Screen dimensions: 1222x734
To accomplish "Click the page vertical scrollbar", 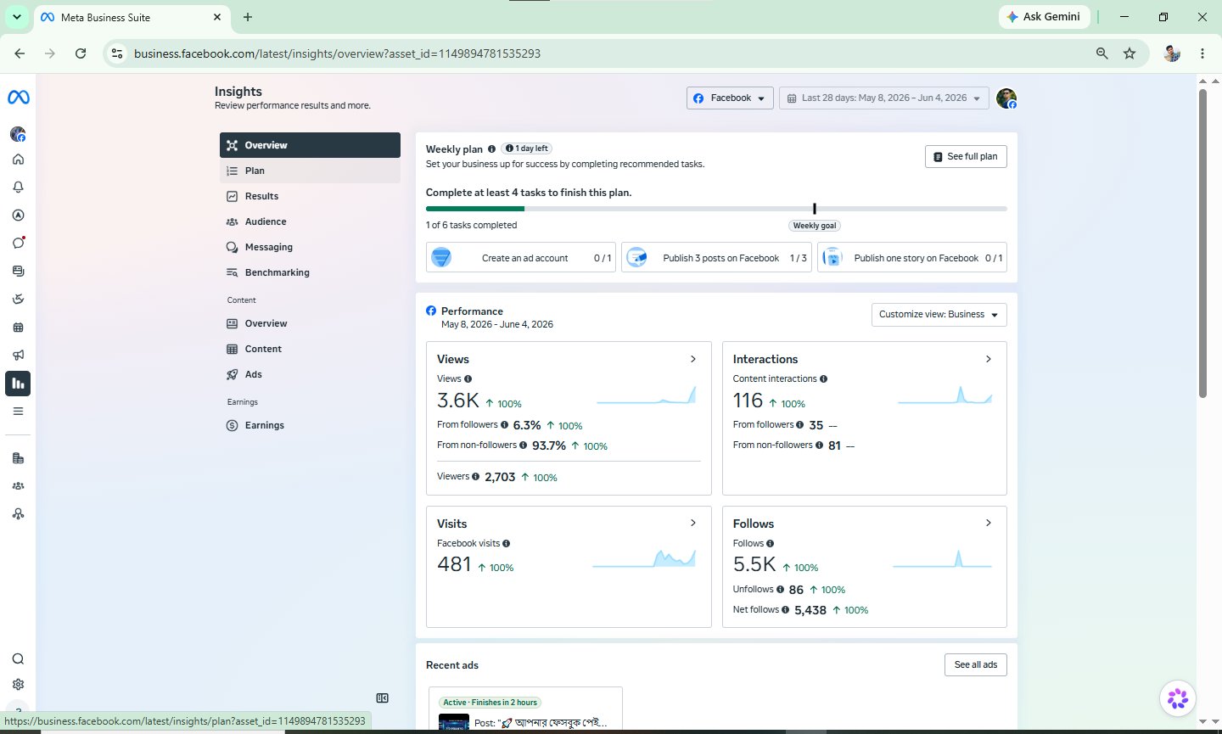I will coord(1202,243).
